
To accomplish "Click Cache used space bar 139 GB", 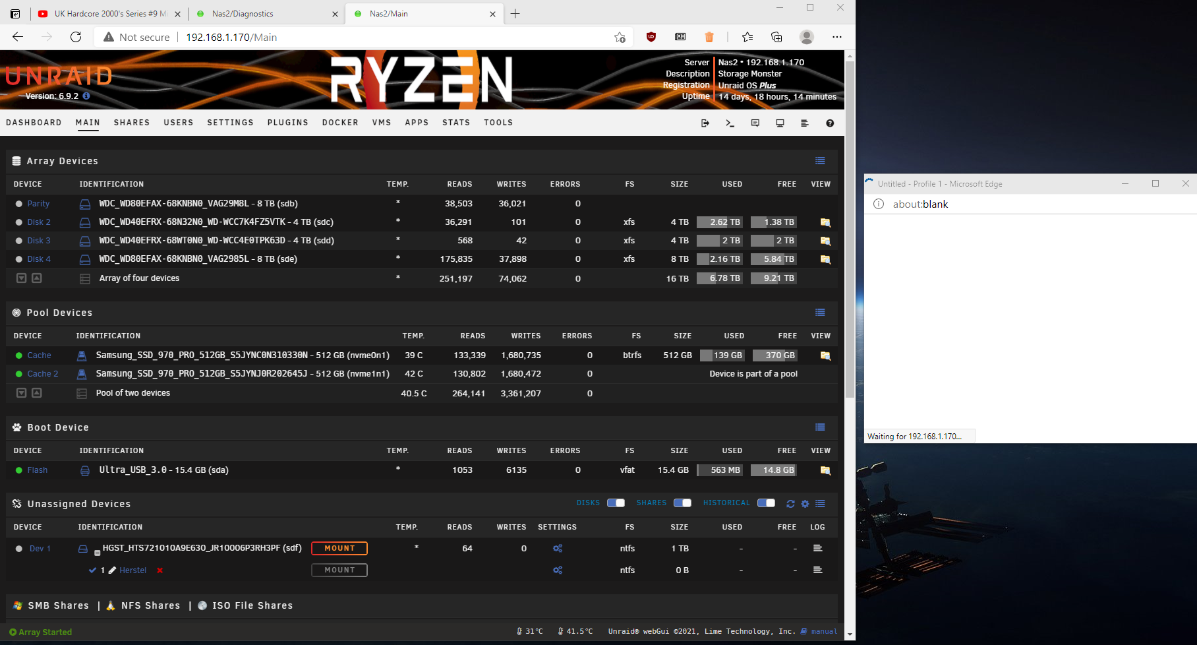I will point(722,355).
